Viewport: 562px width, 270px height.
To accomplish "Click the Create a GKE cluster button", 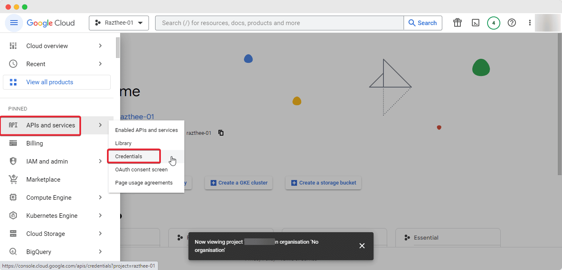I will 238,182.
